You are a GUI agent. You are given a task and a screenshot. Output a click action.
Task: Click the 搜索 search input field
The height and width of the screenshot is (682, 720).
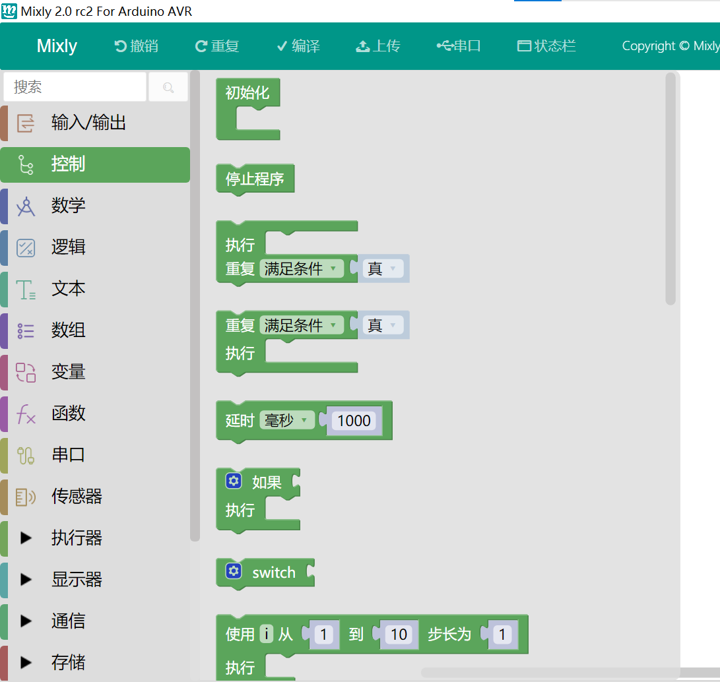pos(75,87)
